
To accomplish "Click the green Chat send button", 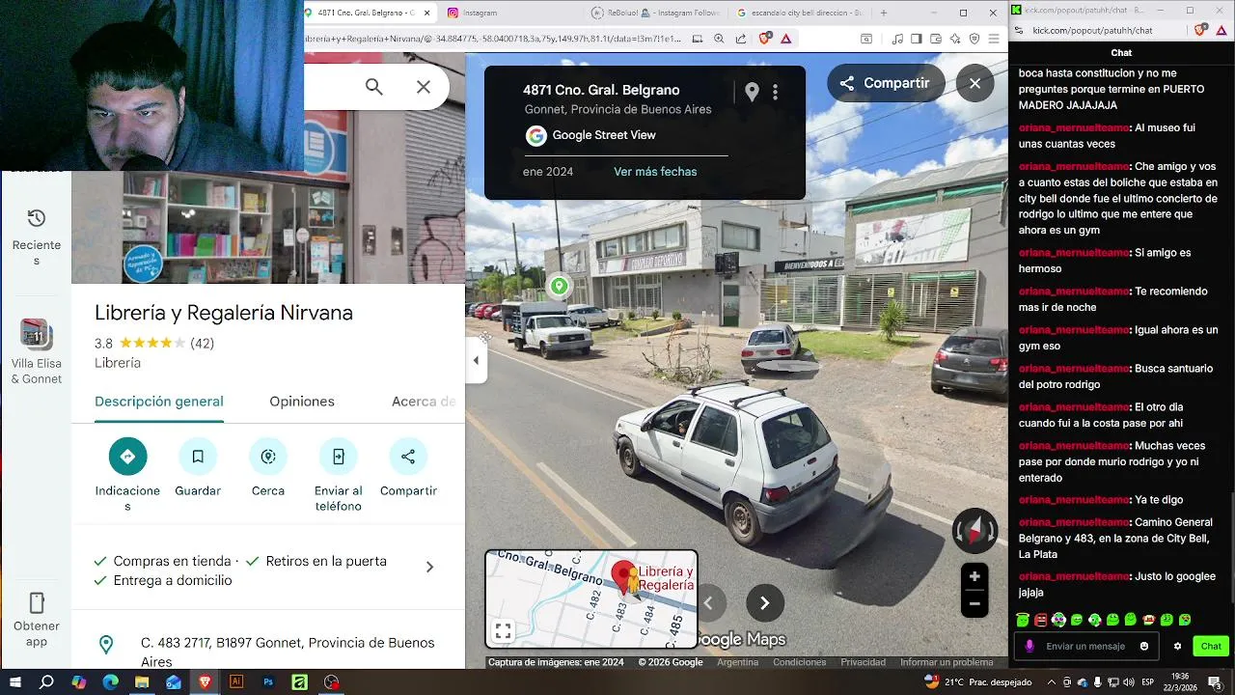I will (1211, 646).
